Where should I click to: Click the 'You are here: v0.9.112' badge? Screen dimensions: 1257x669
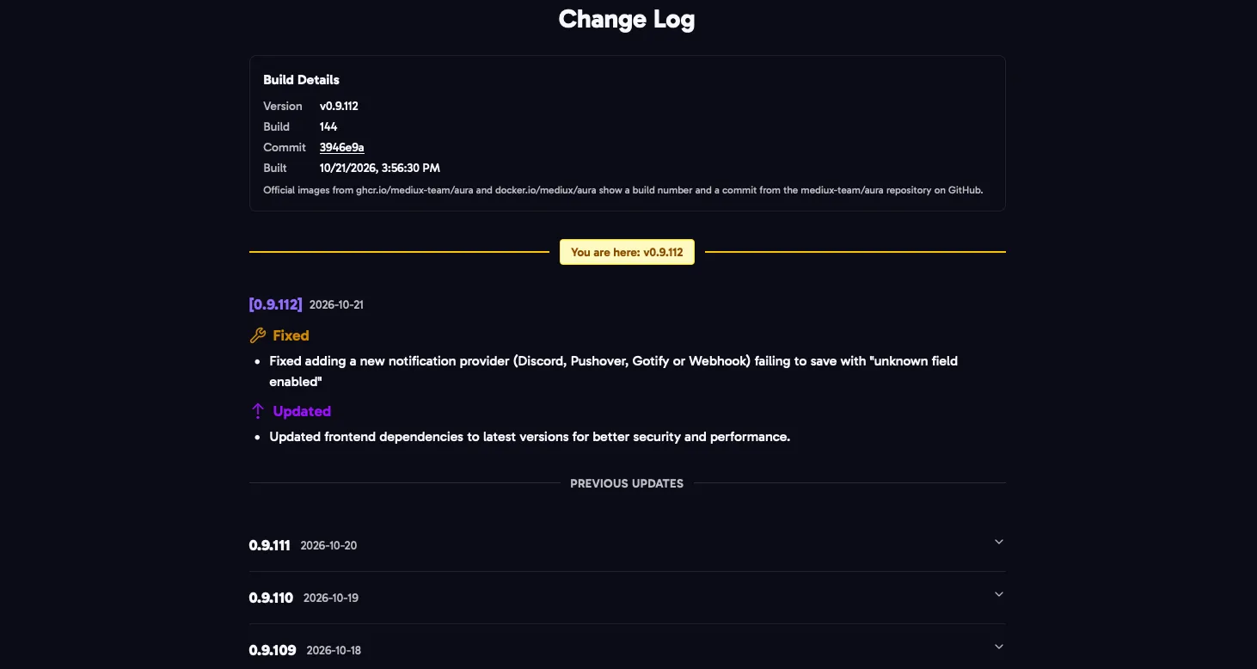(627, 252)
